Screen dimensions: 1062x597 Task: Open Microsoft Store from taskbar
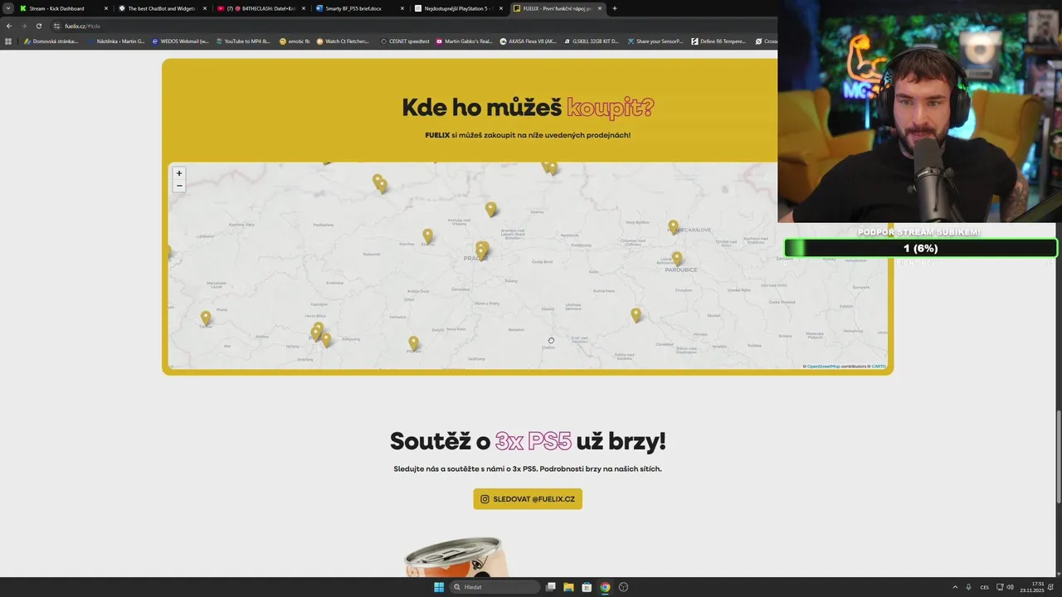point(587,587)
